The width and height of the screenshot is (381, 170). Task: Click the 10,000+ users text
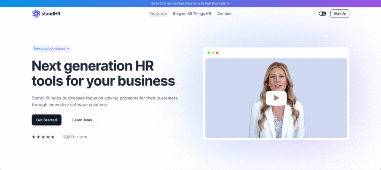74,137
